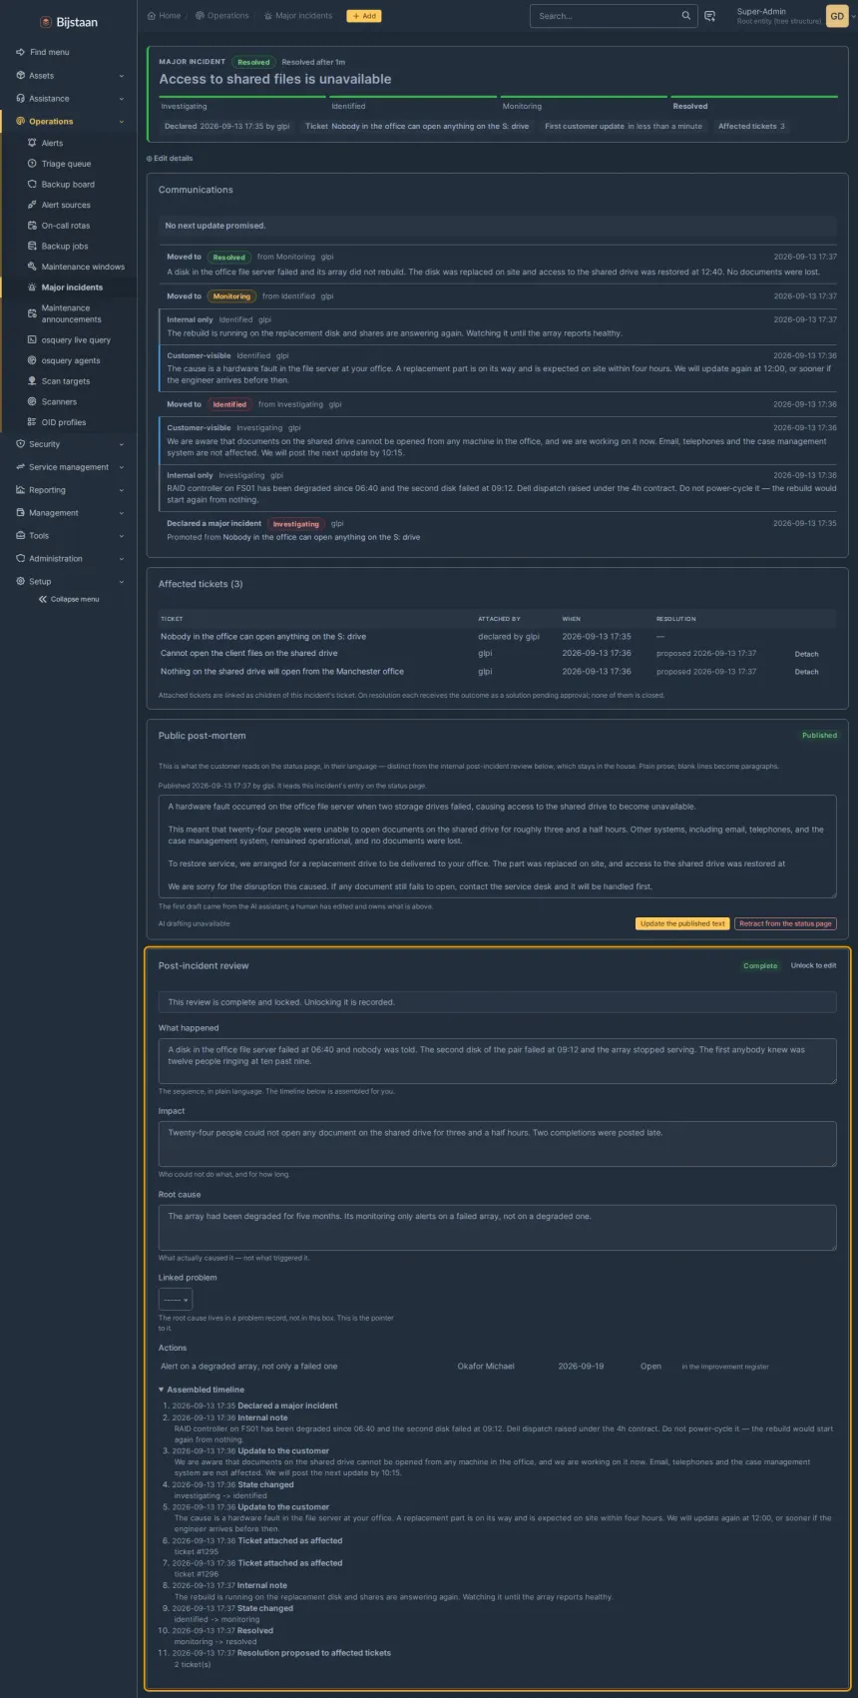Screen dimensions: 858x1698
Task: Open ticket "Nobody in the office can open anything on the S: drive" in table
Action: point(263,636)
